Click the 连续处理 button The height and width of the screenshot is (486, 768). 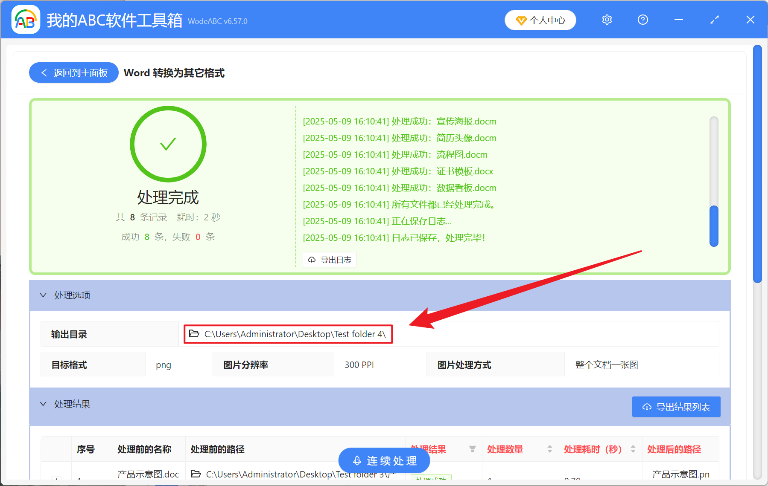(384, 460)
